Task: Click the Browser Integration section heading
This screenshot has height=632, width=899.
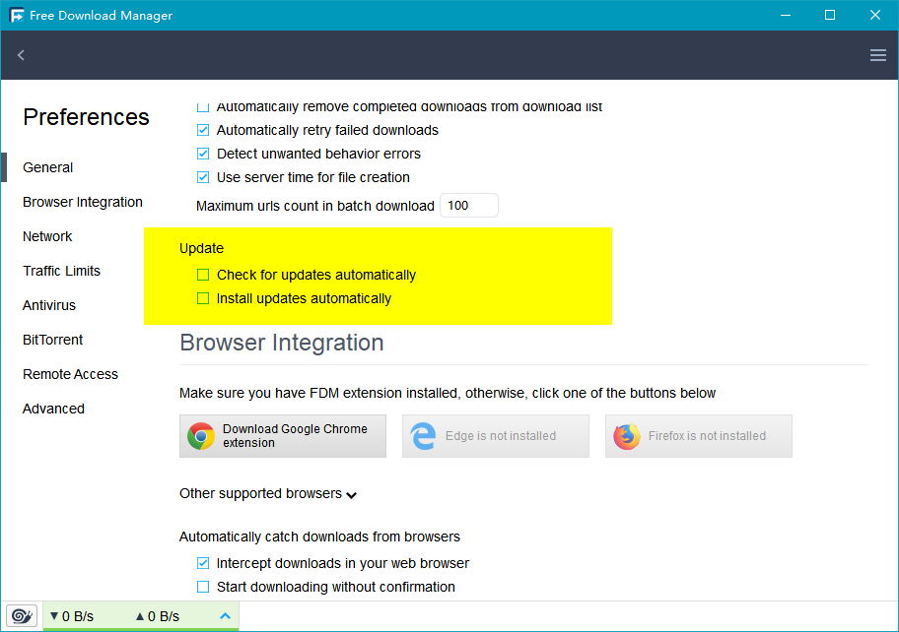Action: [x=282, y=343]
